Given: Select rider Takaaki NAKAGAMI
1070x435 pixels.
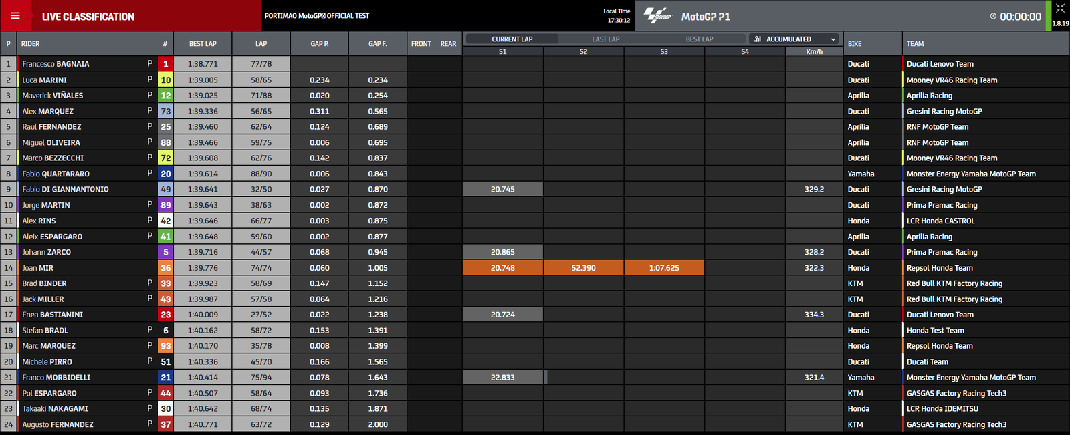Looking at the screenshot, I should click(x=55, y=409).
